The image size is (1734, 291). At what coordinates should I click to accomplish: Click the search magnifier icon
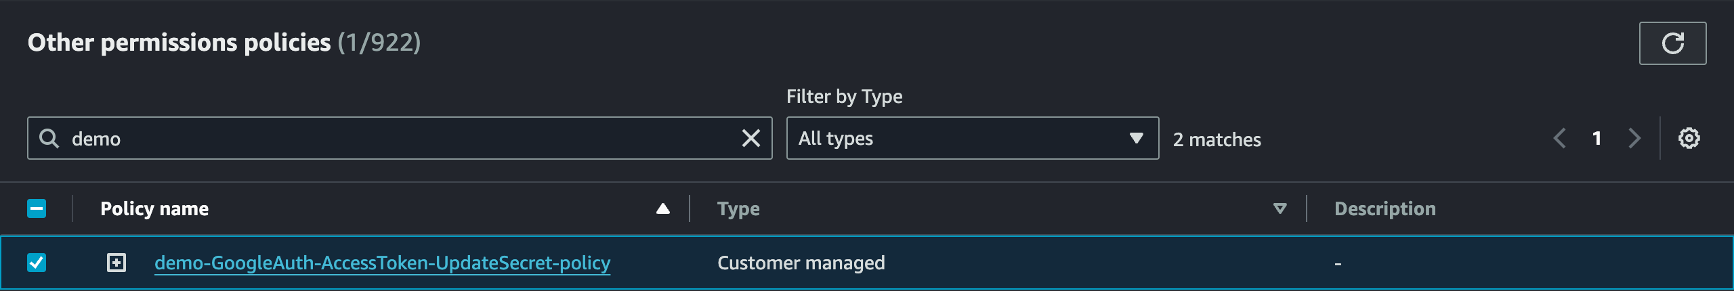point(49,138)
